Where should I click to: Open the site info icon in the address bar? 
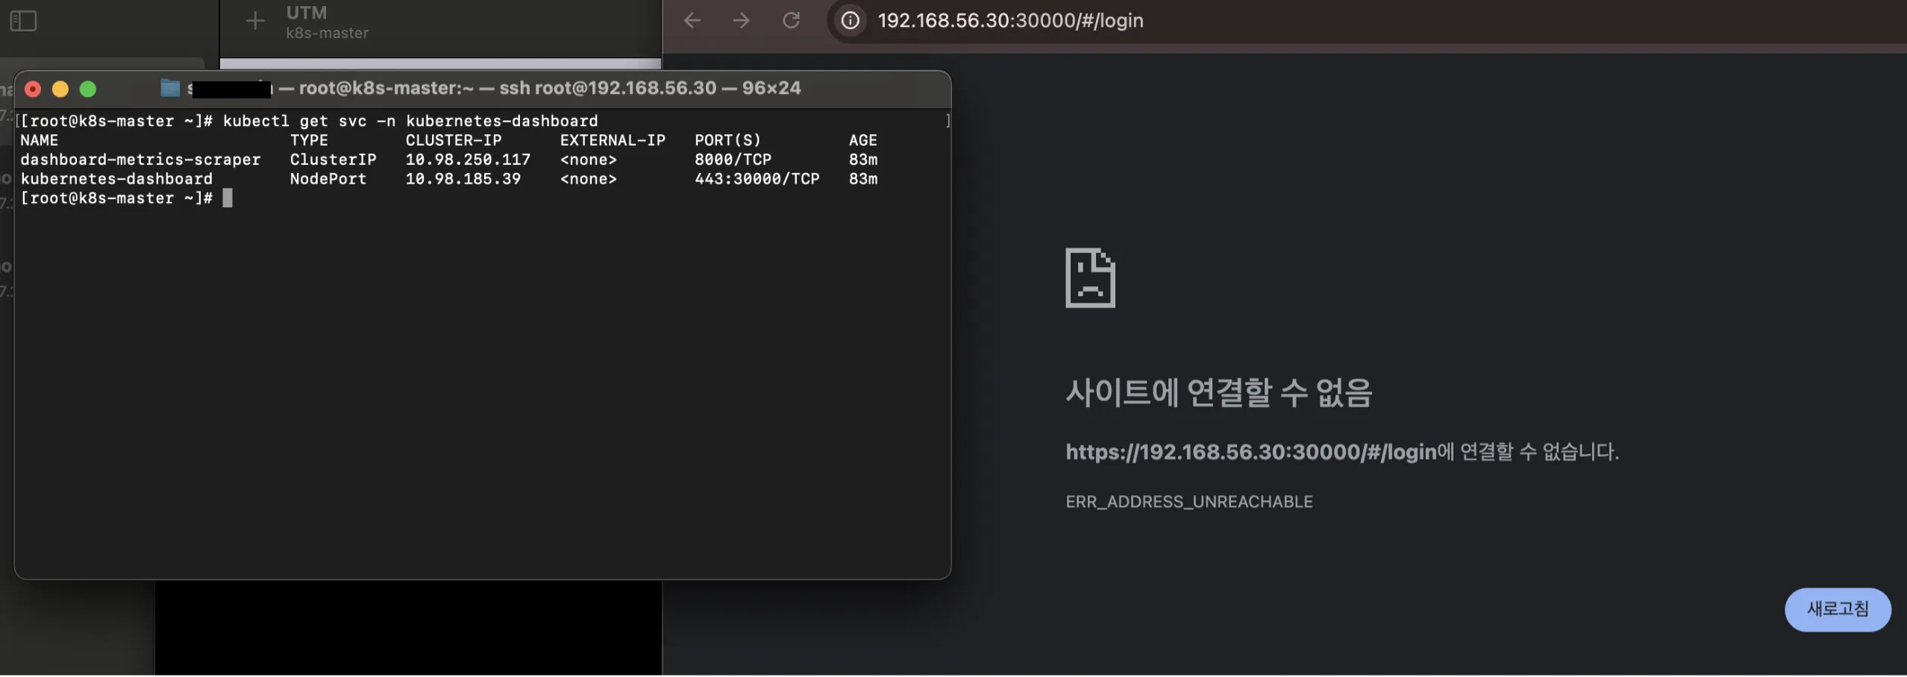tap(850, 21)
